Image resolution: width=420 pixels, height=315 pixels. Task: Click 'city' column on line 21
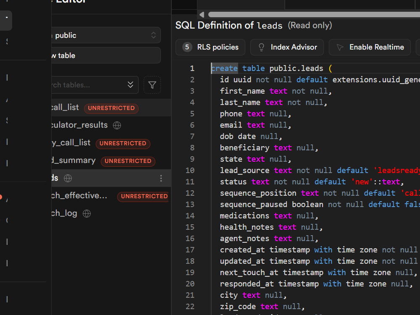click(x=229, y=295)
